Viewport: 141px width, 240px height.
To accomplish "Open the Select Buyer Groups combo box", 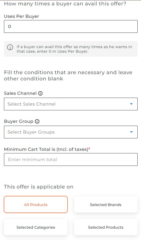I will tap(71, 132).
